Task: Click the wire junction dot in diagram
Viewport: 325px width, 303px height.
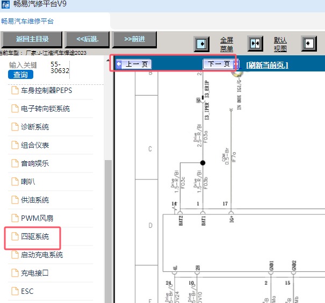Action: click(x=203, y=163)
